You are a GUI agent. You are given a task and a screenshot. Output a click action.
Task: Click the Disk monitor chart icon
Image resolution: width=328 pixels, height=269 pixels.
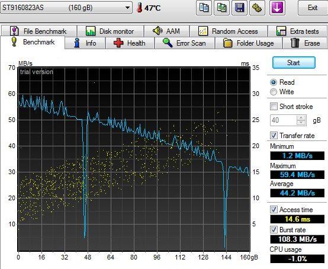click(x=91, y=31)
